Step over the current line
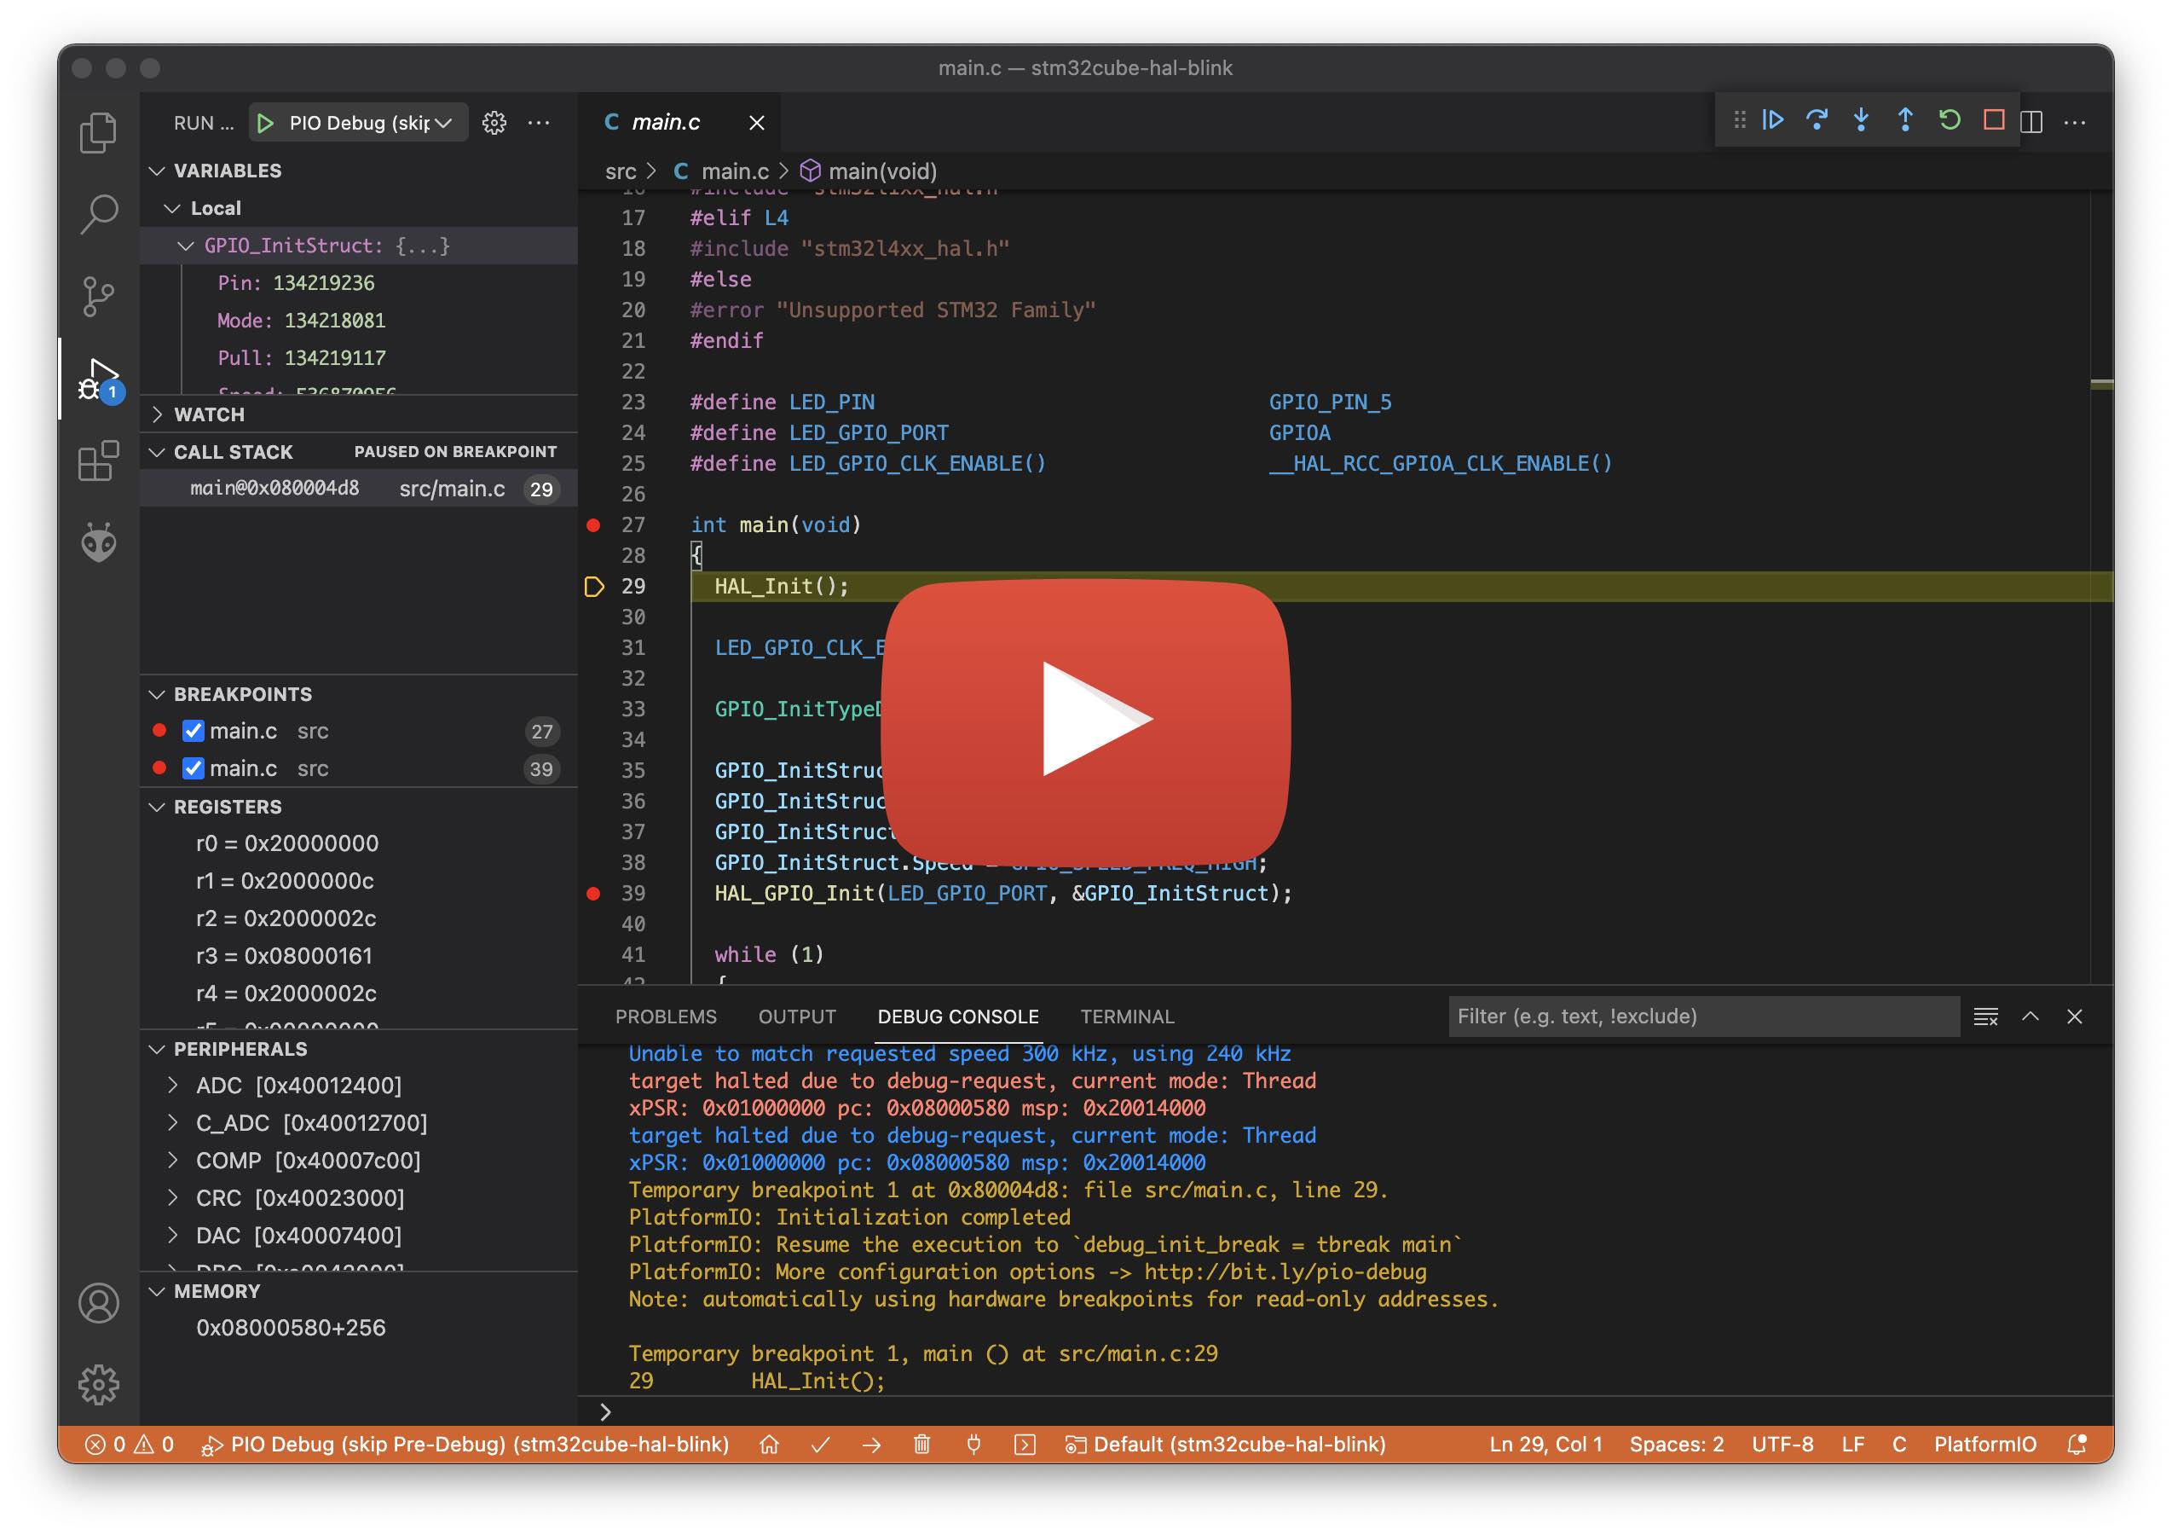The width and height of the screenshot is (2172, 1535). [1817, 120]
